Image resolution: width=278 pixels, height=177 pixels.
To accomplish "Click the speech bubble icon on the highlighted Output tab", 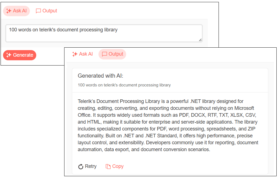I will (105, 54).
